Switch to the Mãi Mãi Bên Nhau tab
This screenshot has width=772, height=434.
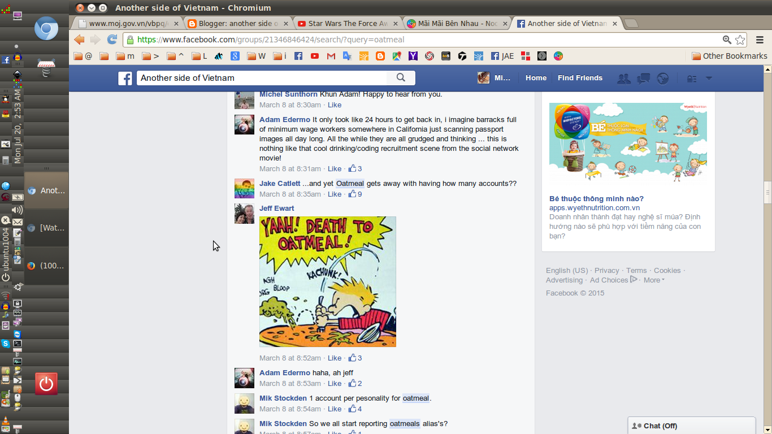tap(457, 23)
